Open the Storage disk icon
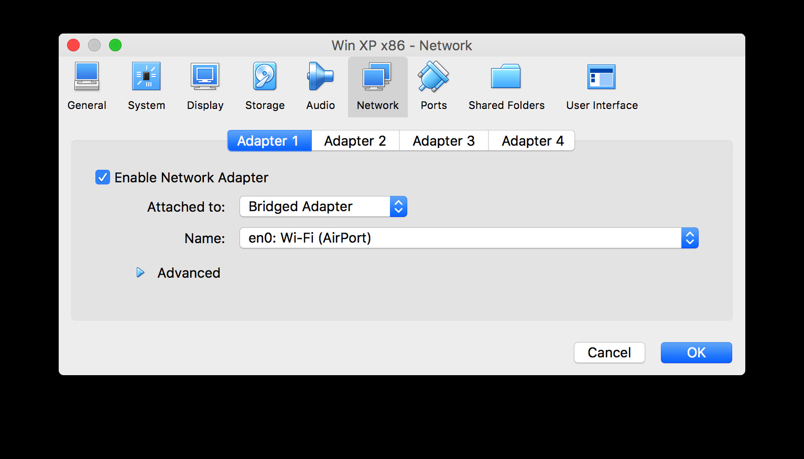Image resolution: width=804 pixels, height=459 pixels. click(x=265, y=76)
